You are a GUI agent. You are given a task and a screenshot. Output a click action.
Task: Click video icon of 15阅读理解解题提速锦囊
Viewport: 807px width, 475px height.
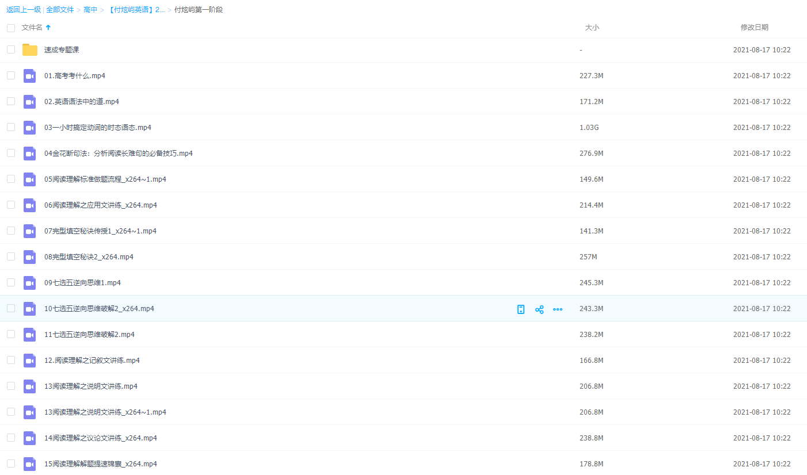tap(30, 464)
